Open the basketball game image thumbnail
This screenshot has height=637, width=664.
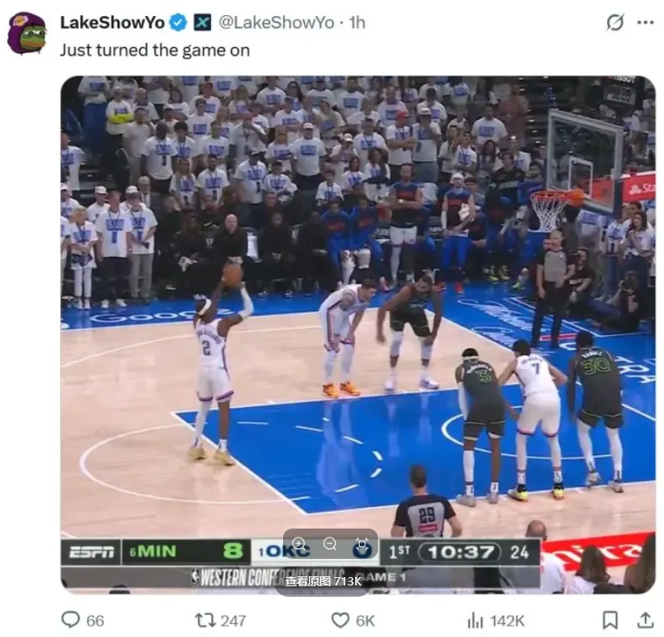358,334
